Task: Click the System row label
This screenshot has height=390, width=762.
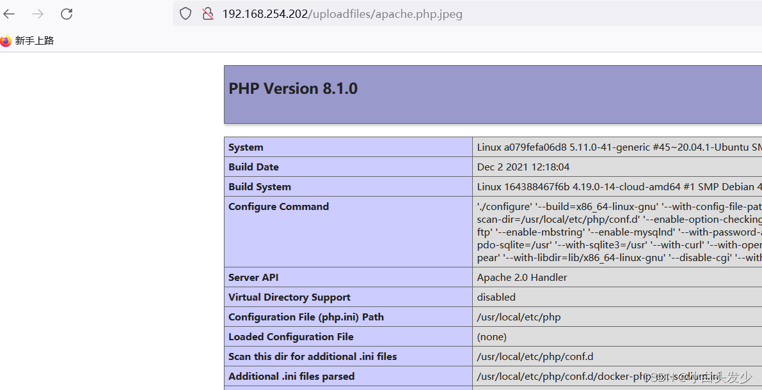Action: (x=246, y=147)
